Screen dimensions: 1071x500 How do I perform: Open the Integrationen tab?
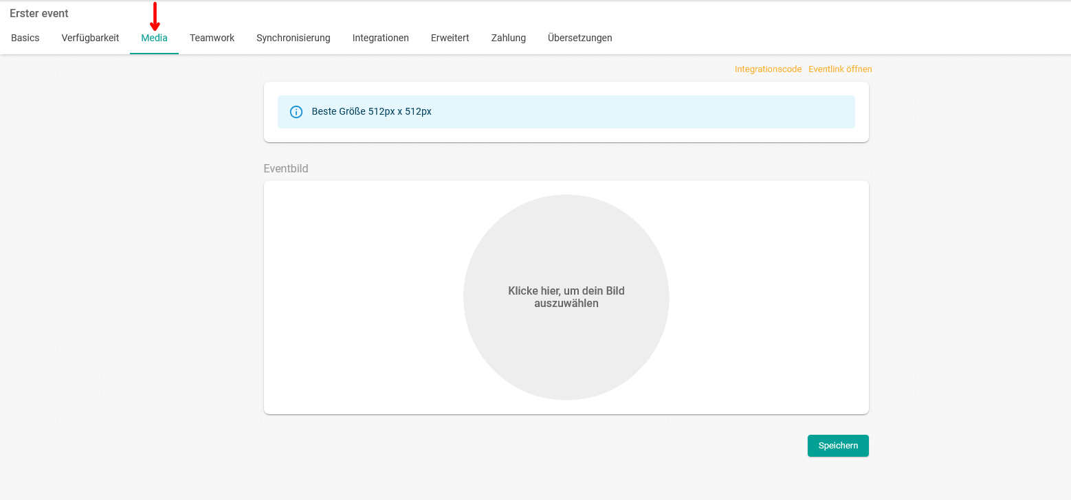tap(381, 38)
